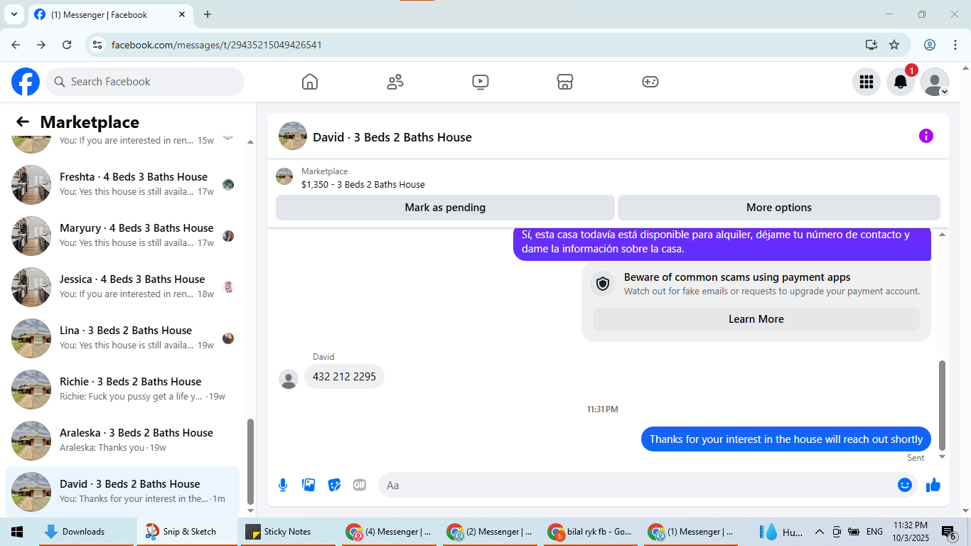
Task: Open the Windows Start menu
Action: coord(17,532)
